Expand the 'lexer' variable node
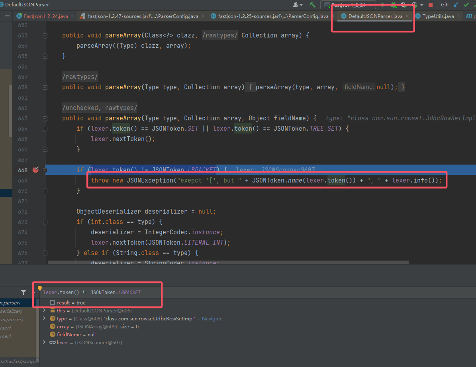Screen dimensions: 476x367 point(45,342)
